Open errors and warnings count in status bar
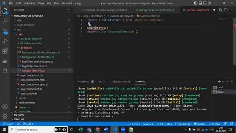This screenshot has height=133, width=236. tap(28, 124)
